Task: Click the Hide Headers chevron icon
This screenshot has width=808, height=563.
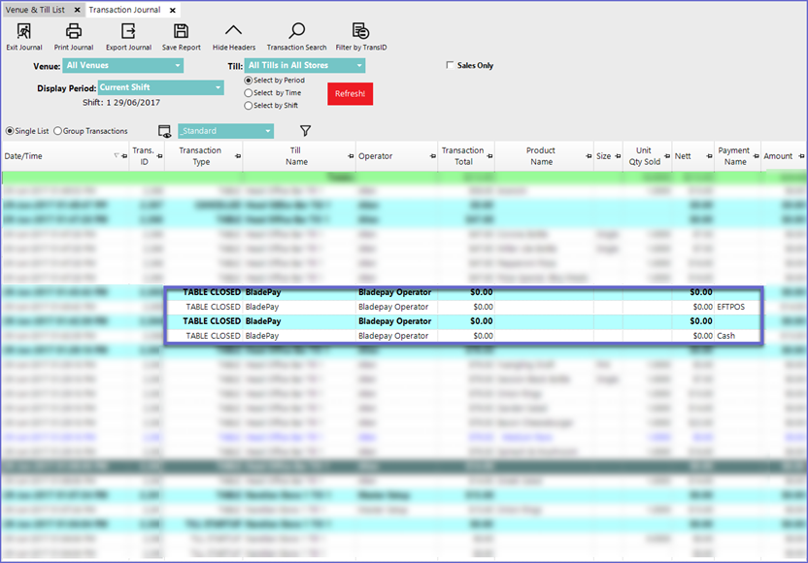Action: tap(233, 31)
